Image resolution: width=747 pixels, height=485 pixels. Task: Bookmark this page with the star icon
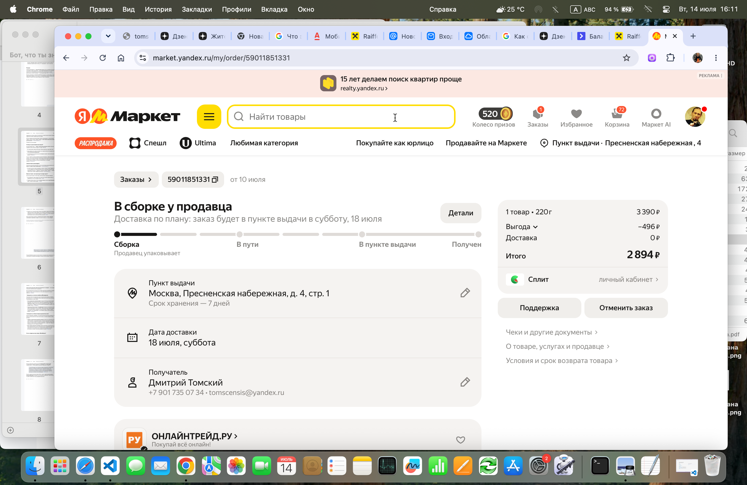pos(626,58)
